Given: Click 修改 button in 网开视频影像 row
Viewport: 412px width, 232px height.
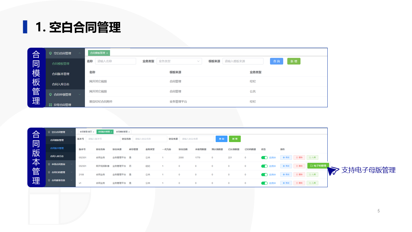Looking at the screenshot, I should (x=286, y=166).
